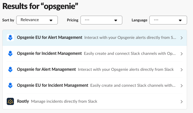The height and width of the screenshot is (113, 193).
Task: Click 'Interact with your Opsgenie alerts directly from S...' text
Action: tap(130, 38)
